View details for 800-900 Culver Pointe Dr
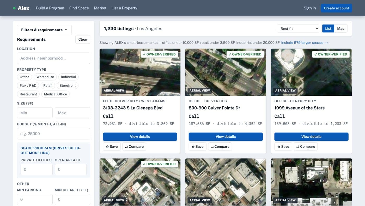The height and width of the screenshot is (206, 365). [x=226, y=137]
